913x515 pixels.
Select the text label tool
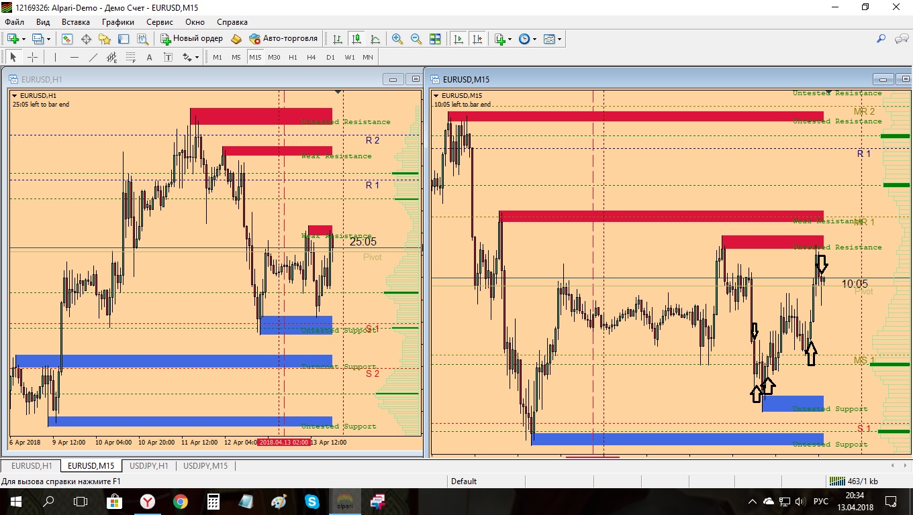click(x=168, y=57)
